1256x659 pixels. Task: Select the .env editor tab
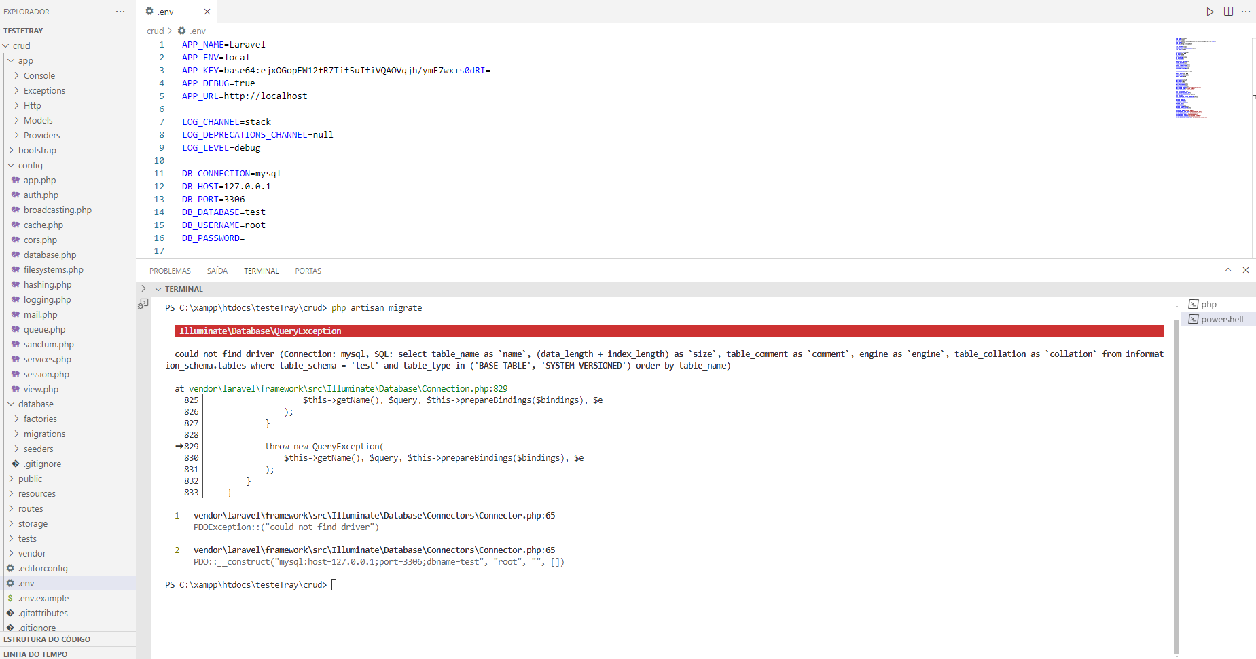177,12
